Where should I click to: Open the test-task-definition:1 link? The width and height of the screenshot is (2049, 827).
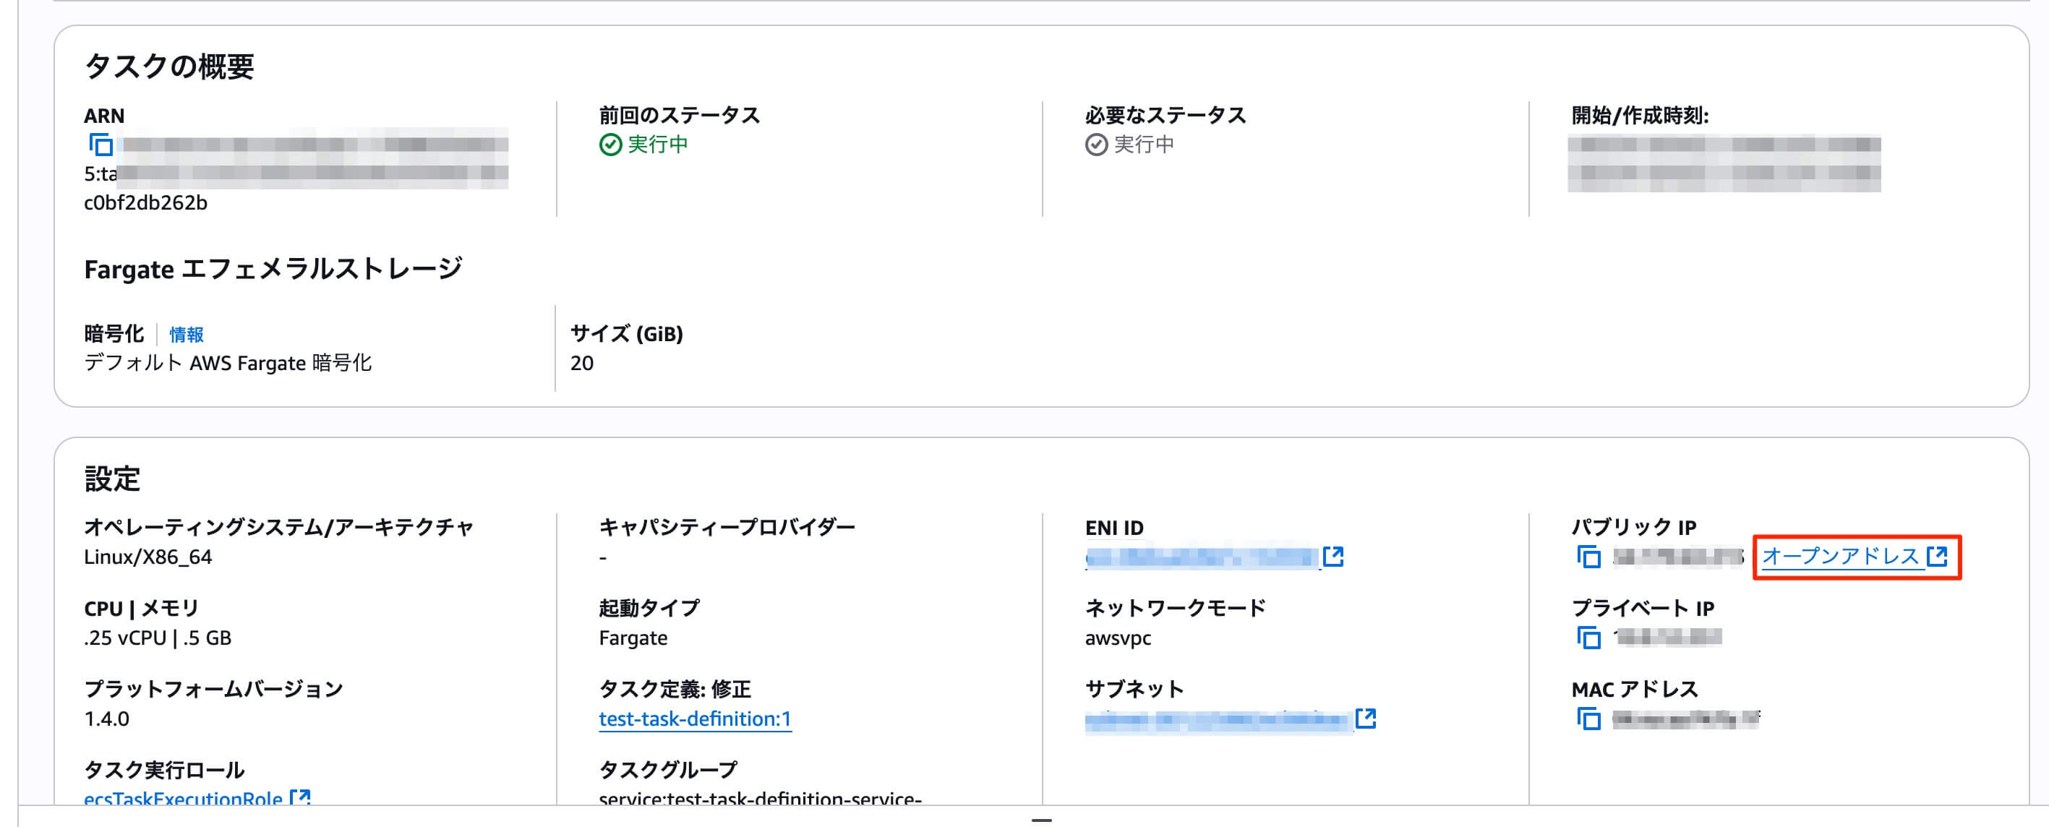tap(694, 719)
